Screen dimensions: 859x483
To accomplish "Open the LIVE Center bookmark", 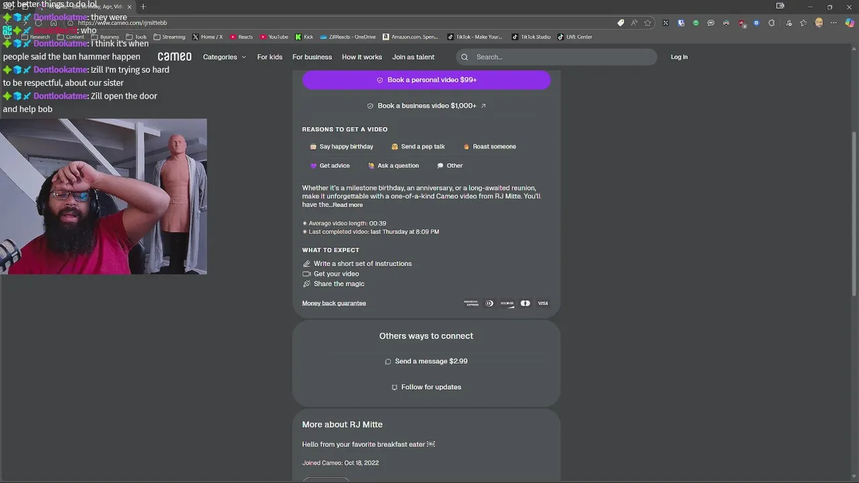I will 574,37.
